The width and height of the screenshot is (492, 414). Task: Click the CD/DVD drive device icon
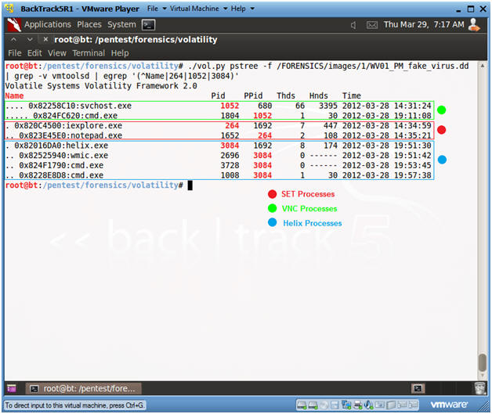point(324,405)
